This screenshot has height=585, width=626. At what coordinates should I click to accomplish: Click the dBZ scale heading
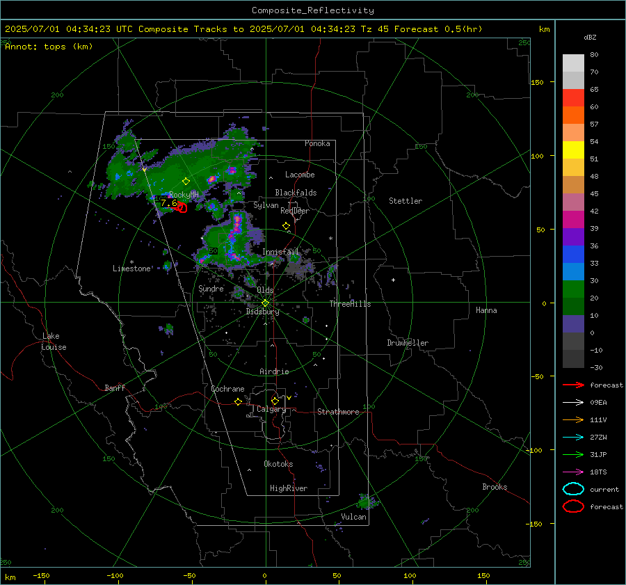click(x=590, y=37)
